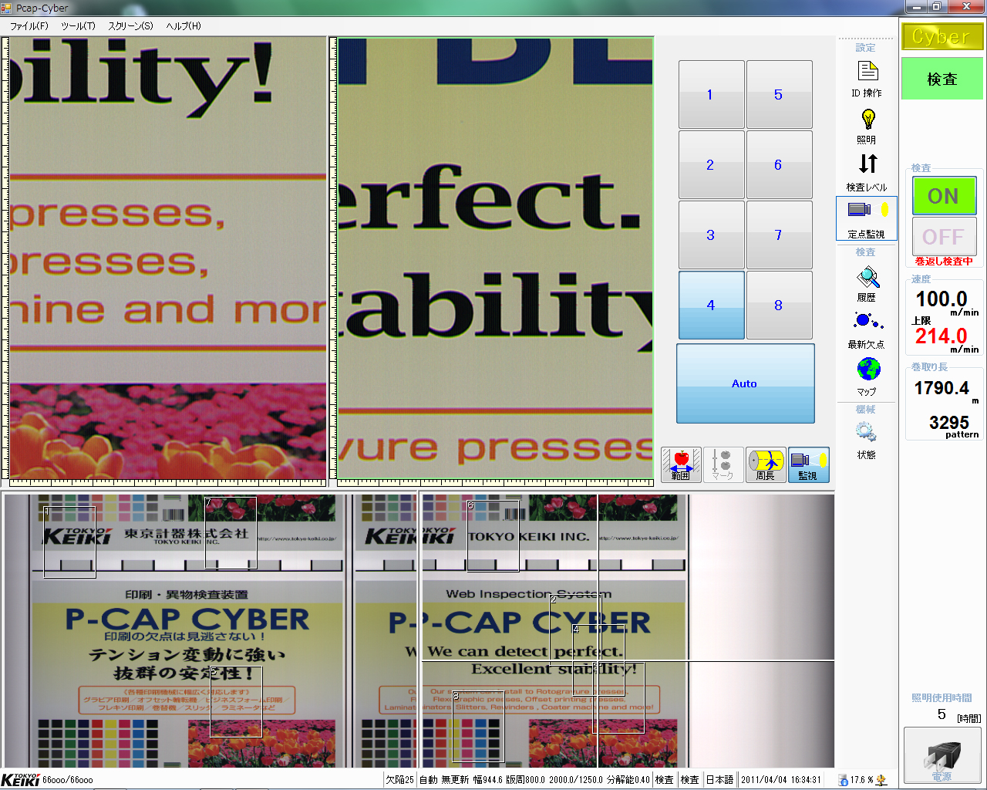The image size is (987, 790).
Task: Select 定点監視 fixed-point camera icon
Action: point(867,210)
